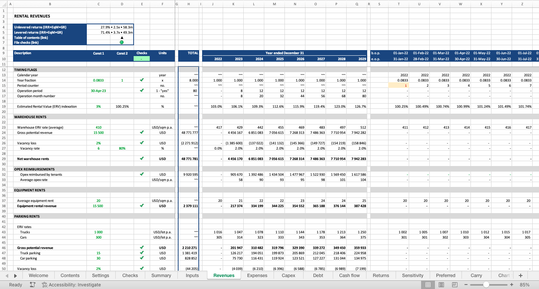Switch to Normal view
The width and height of the screenshot is (539, 289).
(x=428, y=285)
